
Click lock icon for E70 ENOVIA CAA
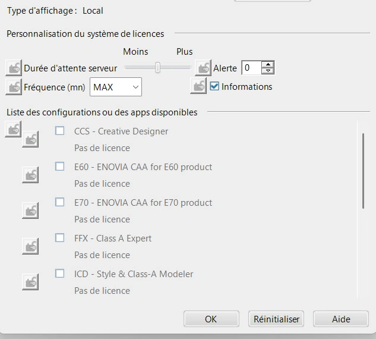[30, 211]
